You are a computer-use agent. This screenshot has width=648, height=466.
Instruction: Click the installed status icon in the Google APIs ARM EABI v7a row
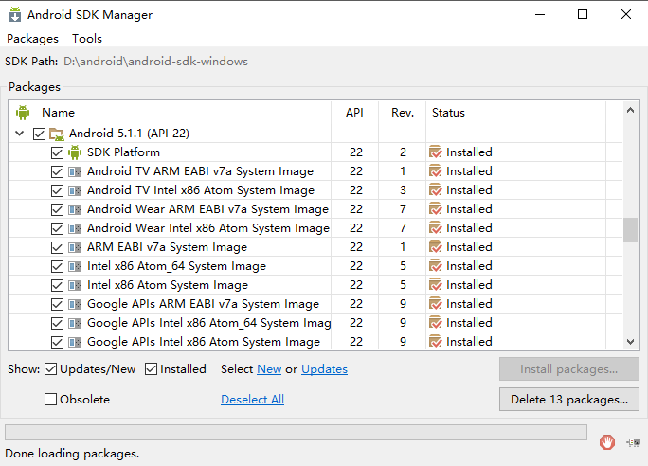click(x=435, y=304)
